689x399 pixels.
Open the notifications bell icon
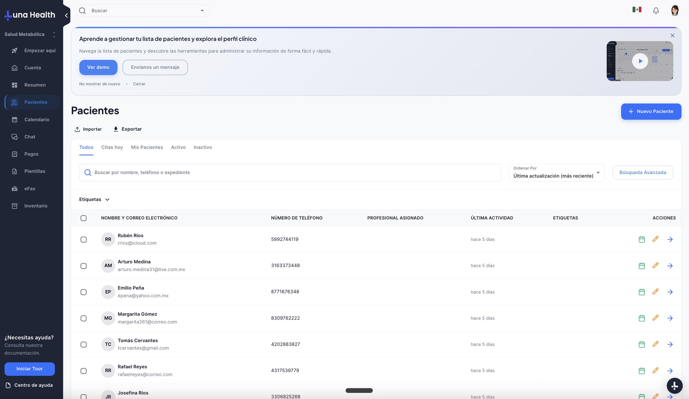click(x=656, y=11)
